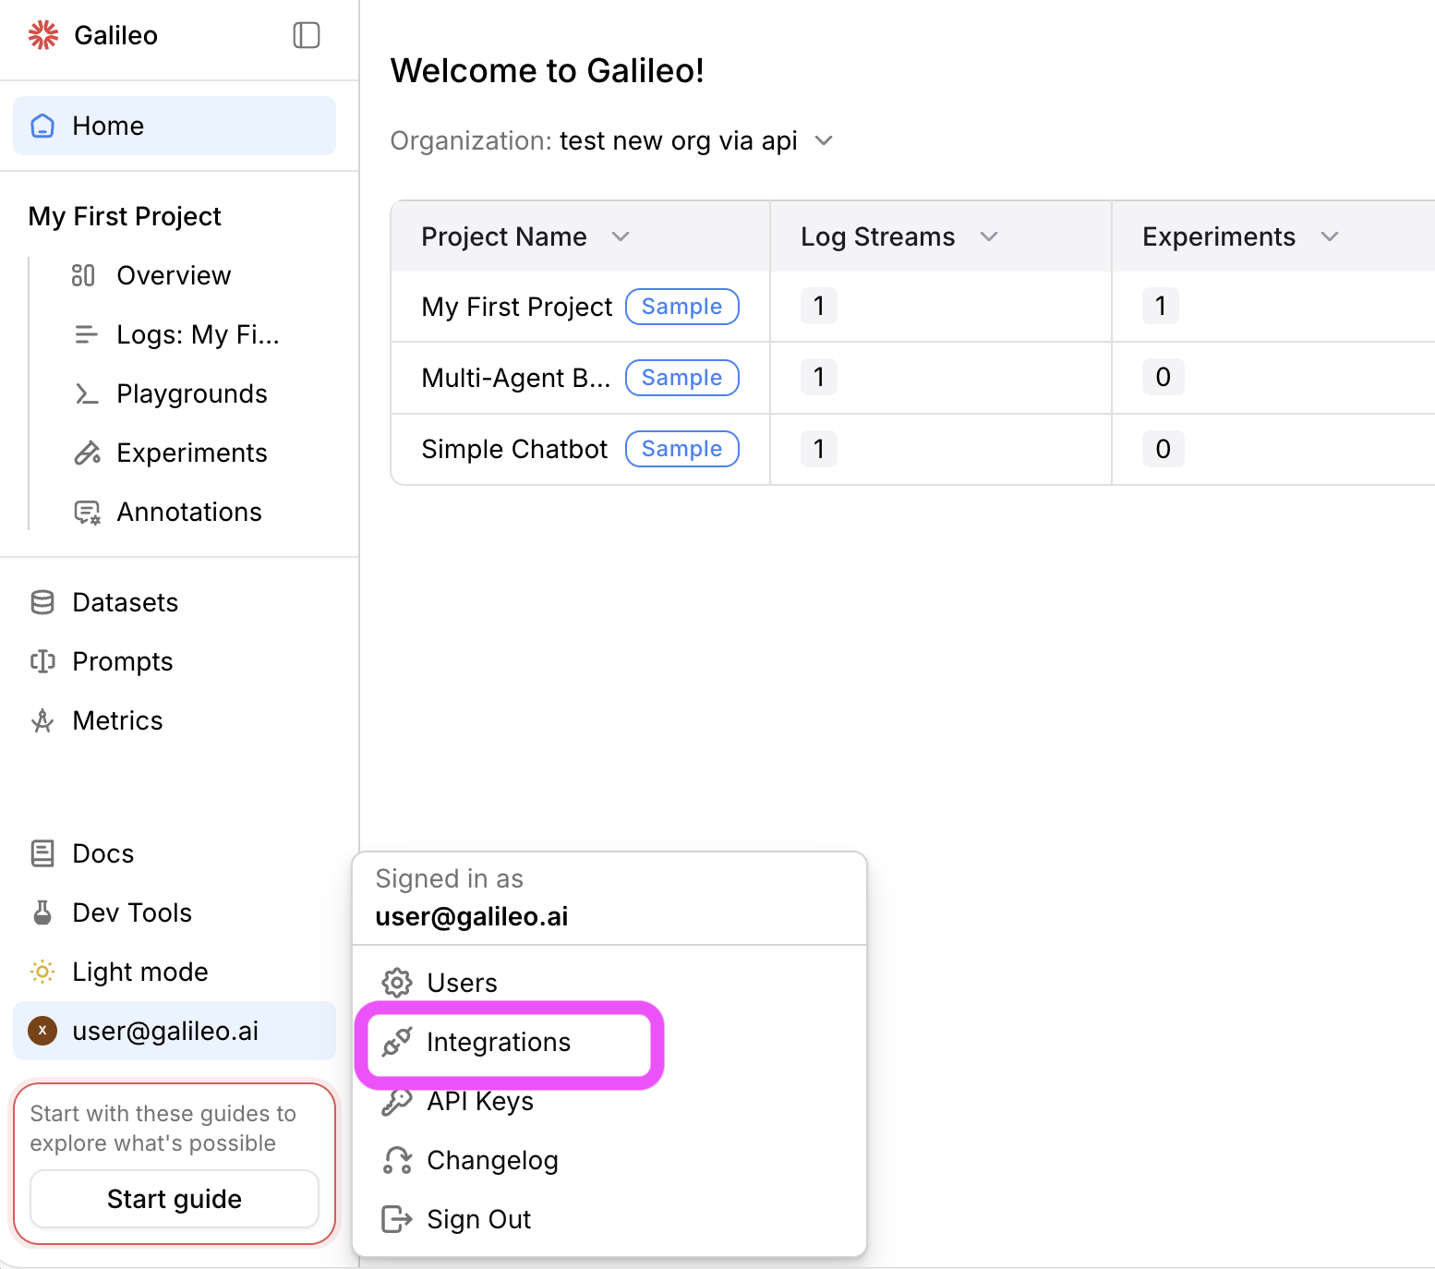Open the Organization dropdown for test new org
The height and width of the screenshot is (1269, 1435).
tap(825, 140)
